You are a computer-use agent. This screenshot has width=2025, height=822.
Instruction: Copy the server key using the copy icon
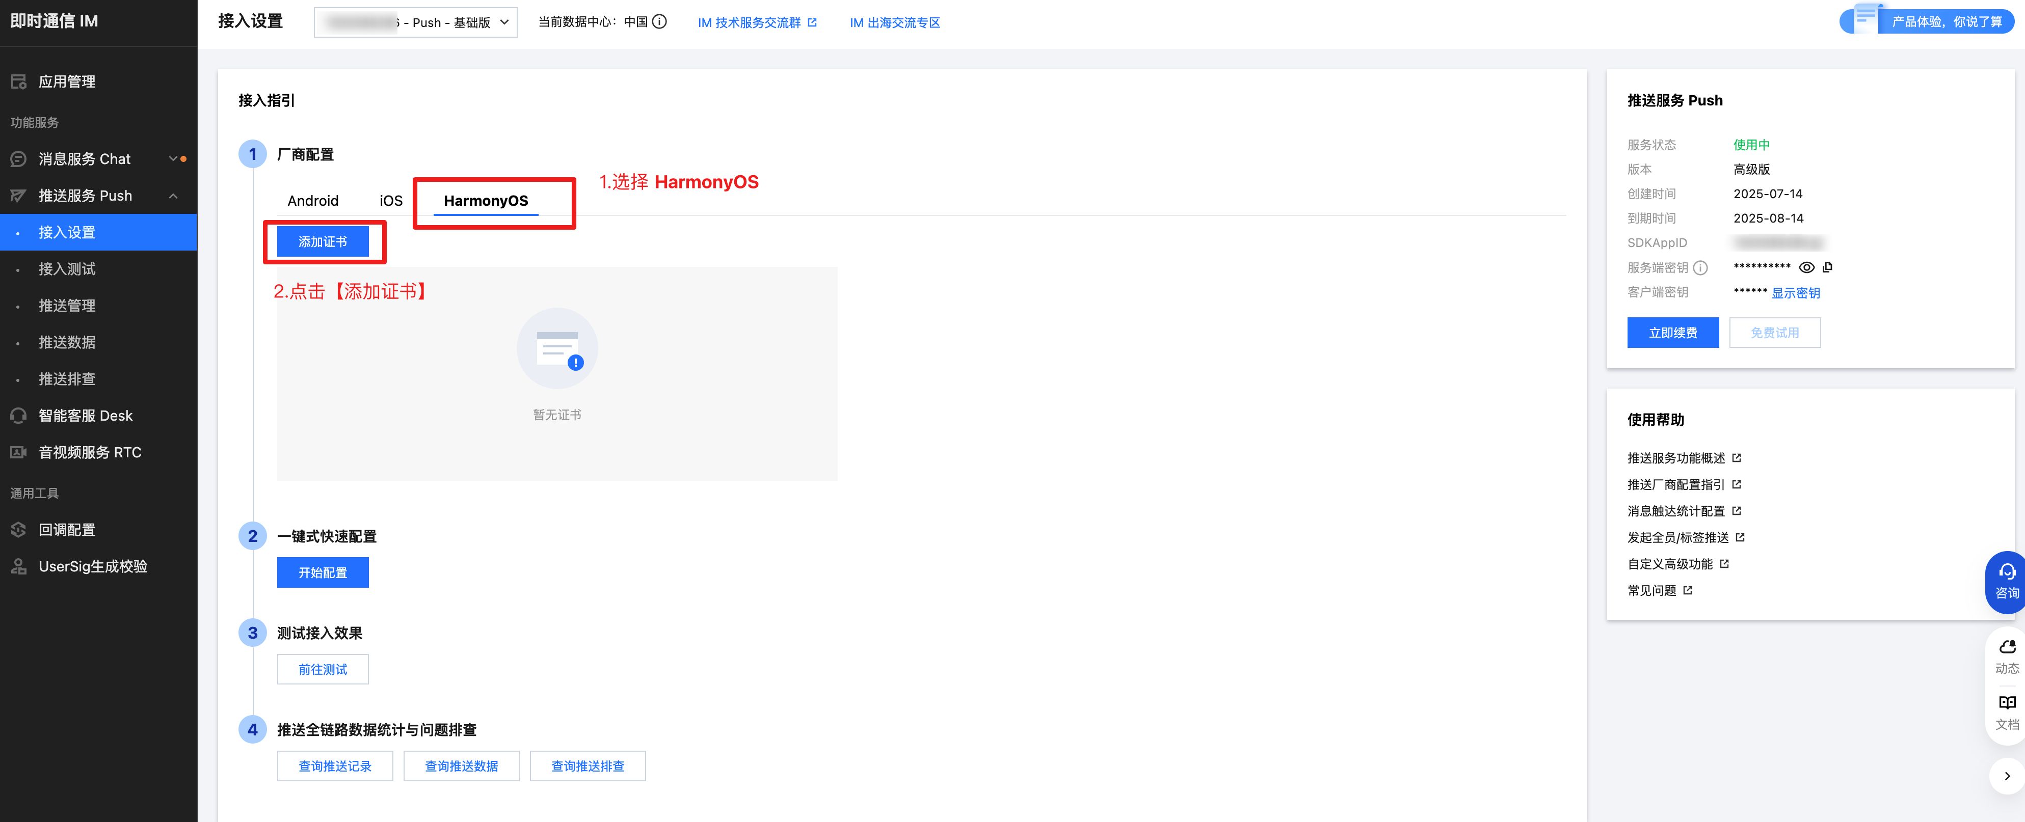point(1828,267)
